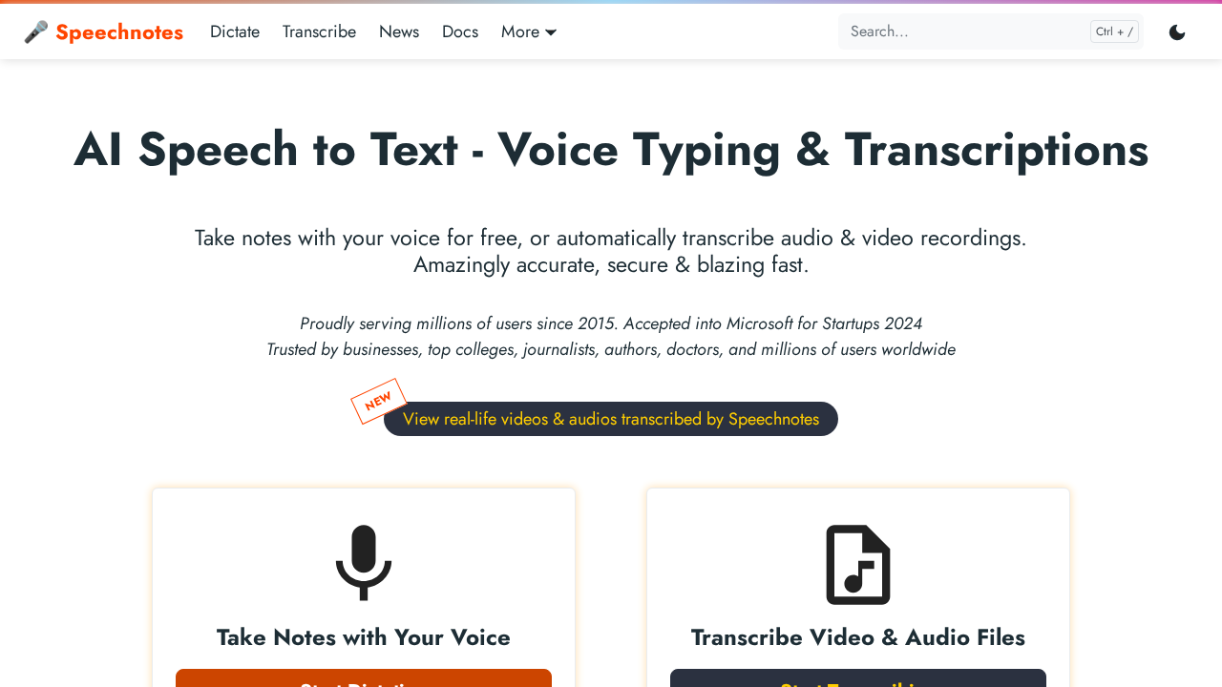Open the News section

399,31
